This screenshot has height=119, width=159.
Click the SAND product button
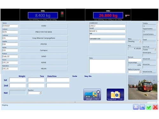pyautogui.click(x=44, y=56)
